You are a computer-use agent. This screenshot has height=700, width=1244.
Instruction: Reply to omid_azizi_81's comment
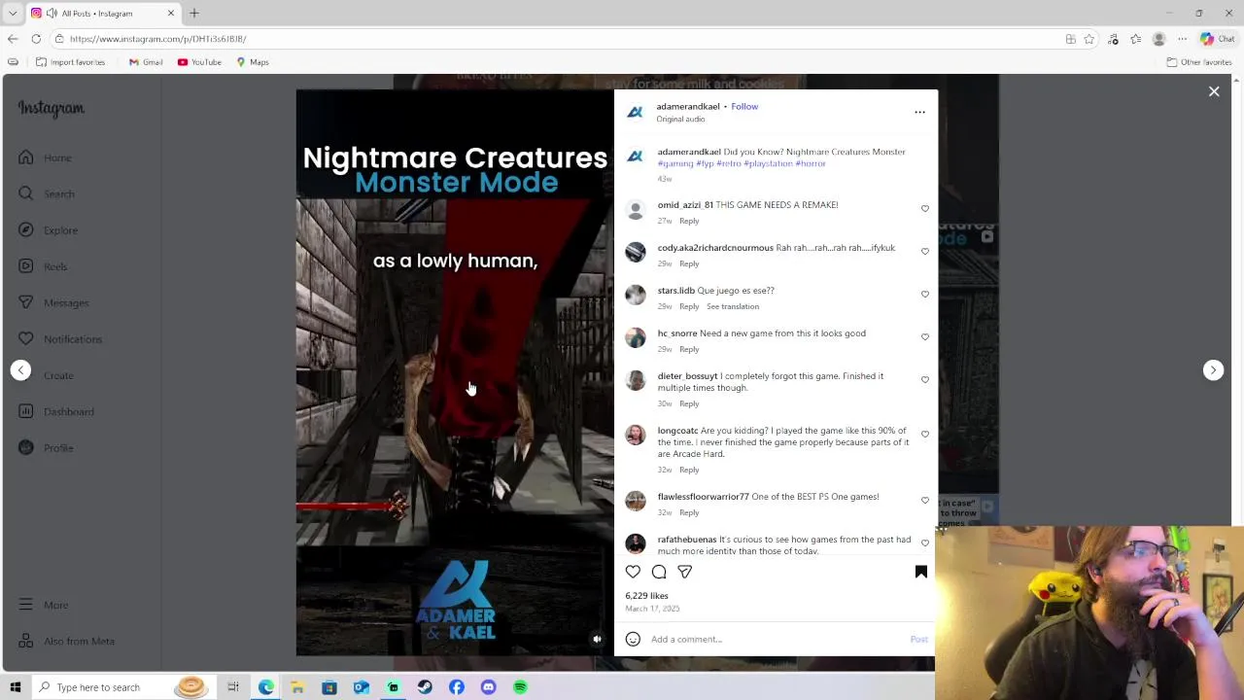tap(689, 221)
